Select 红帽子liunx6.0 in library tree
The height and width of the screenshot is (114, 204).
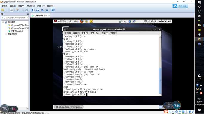point(15,31)
